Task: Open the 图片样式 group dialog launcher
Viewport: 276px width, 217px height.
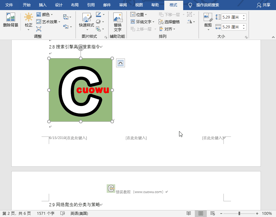Action: (x=106, y=37)
